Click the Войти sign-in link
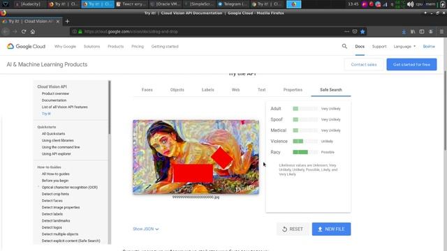This screenshot has height=251, width=447. [x=429, y=47]
